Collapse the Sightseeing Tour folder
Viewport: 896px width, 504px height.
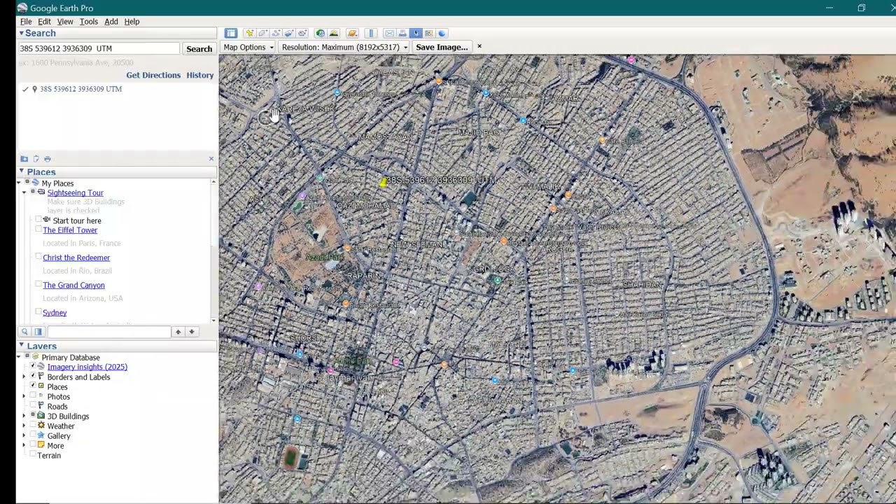pos(24,192)
